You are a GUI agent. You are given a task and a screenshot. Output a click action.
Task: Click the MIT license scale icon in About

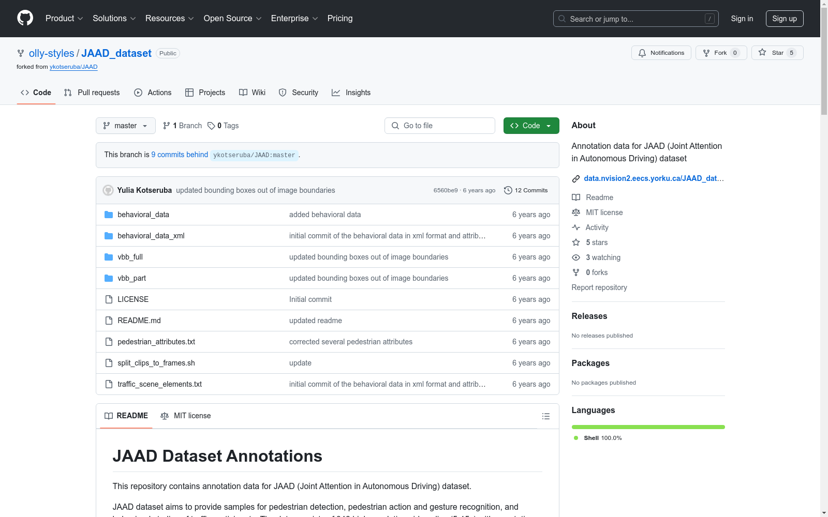(x=576, y=212)
